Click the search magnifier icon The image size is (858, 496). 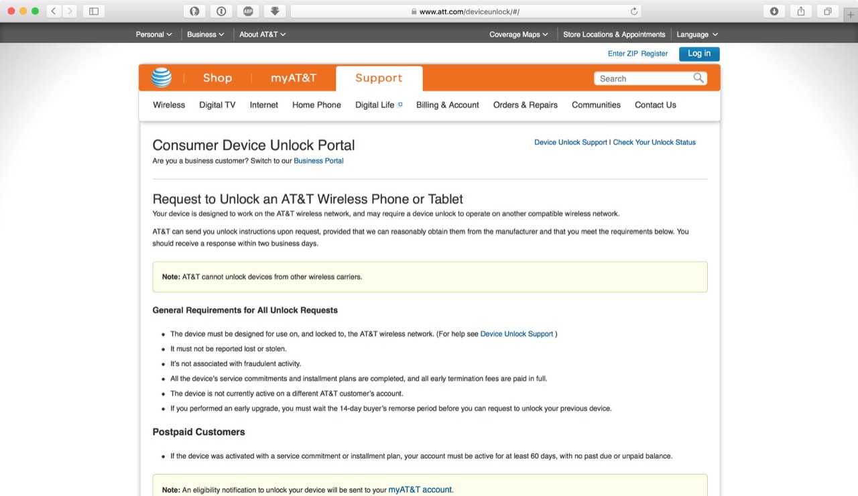698,78
